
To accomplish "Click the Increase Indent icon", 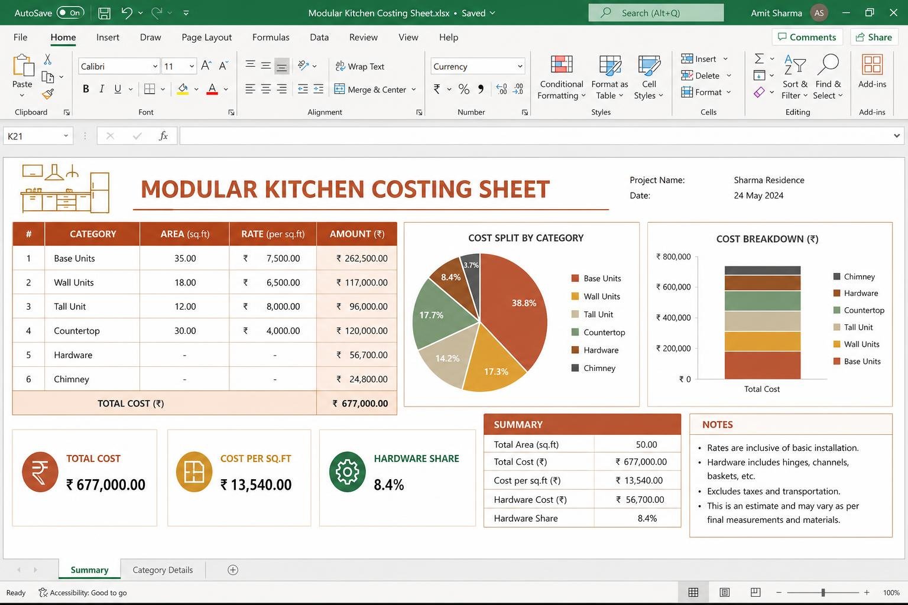I will point(318,89).
